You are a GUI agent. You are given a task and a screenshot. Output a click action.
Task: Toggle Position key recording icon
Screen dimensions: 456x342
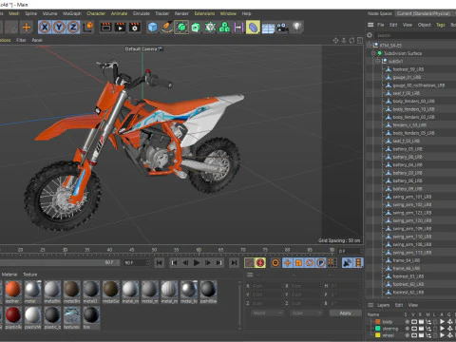tap(288, 262)
